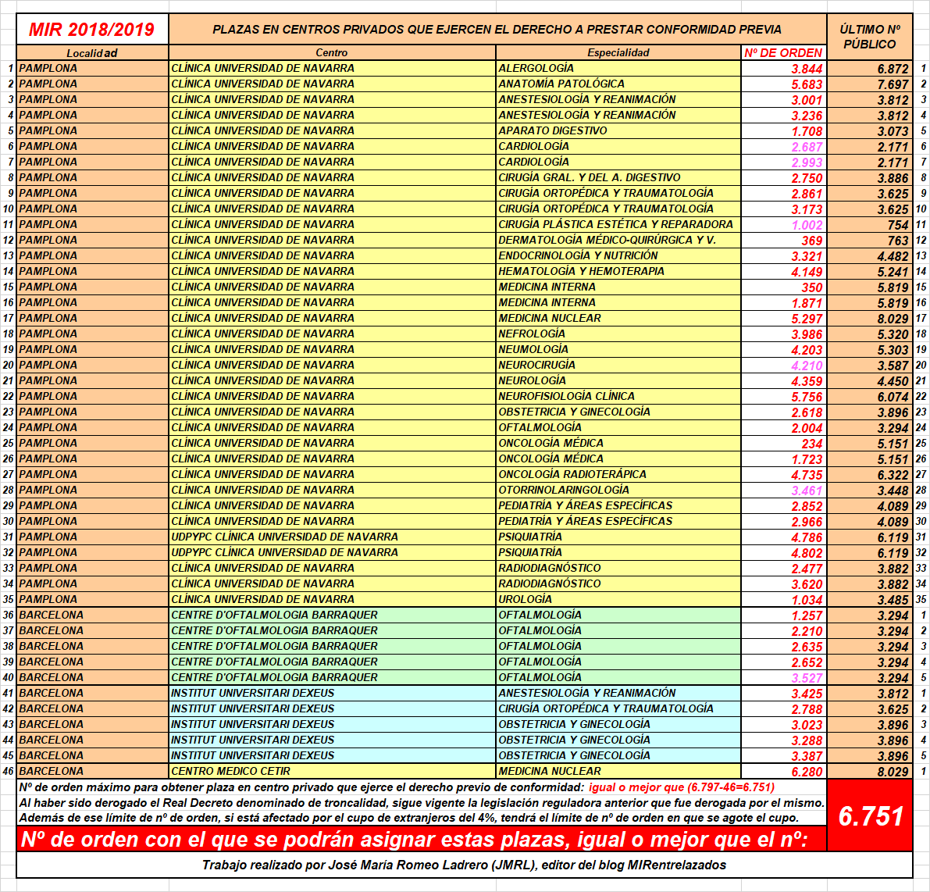Viewport: 930px width, 892px height.
Task: Click order number 3.844
Action: [x=783, y=69]
